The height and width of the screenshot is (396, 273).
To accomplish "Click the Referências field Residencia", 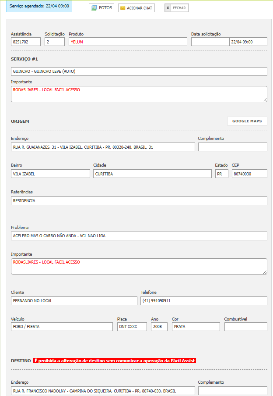I will (139, 201).
